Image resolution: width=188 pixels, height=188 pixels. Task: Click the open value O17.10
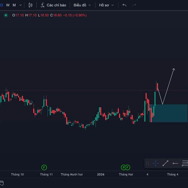pyautogui.click(x=18, y=15)
